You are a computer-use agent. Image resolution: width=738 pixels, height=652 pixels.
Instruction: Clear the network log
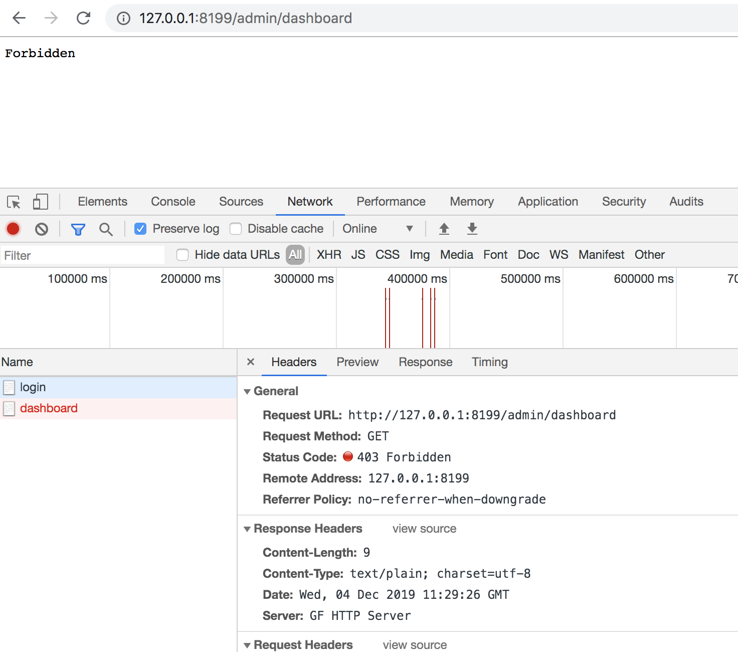[42, 229]
